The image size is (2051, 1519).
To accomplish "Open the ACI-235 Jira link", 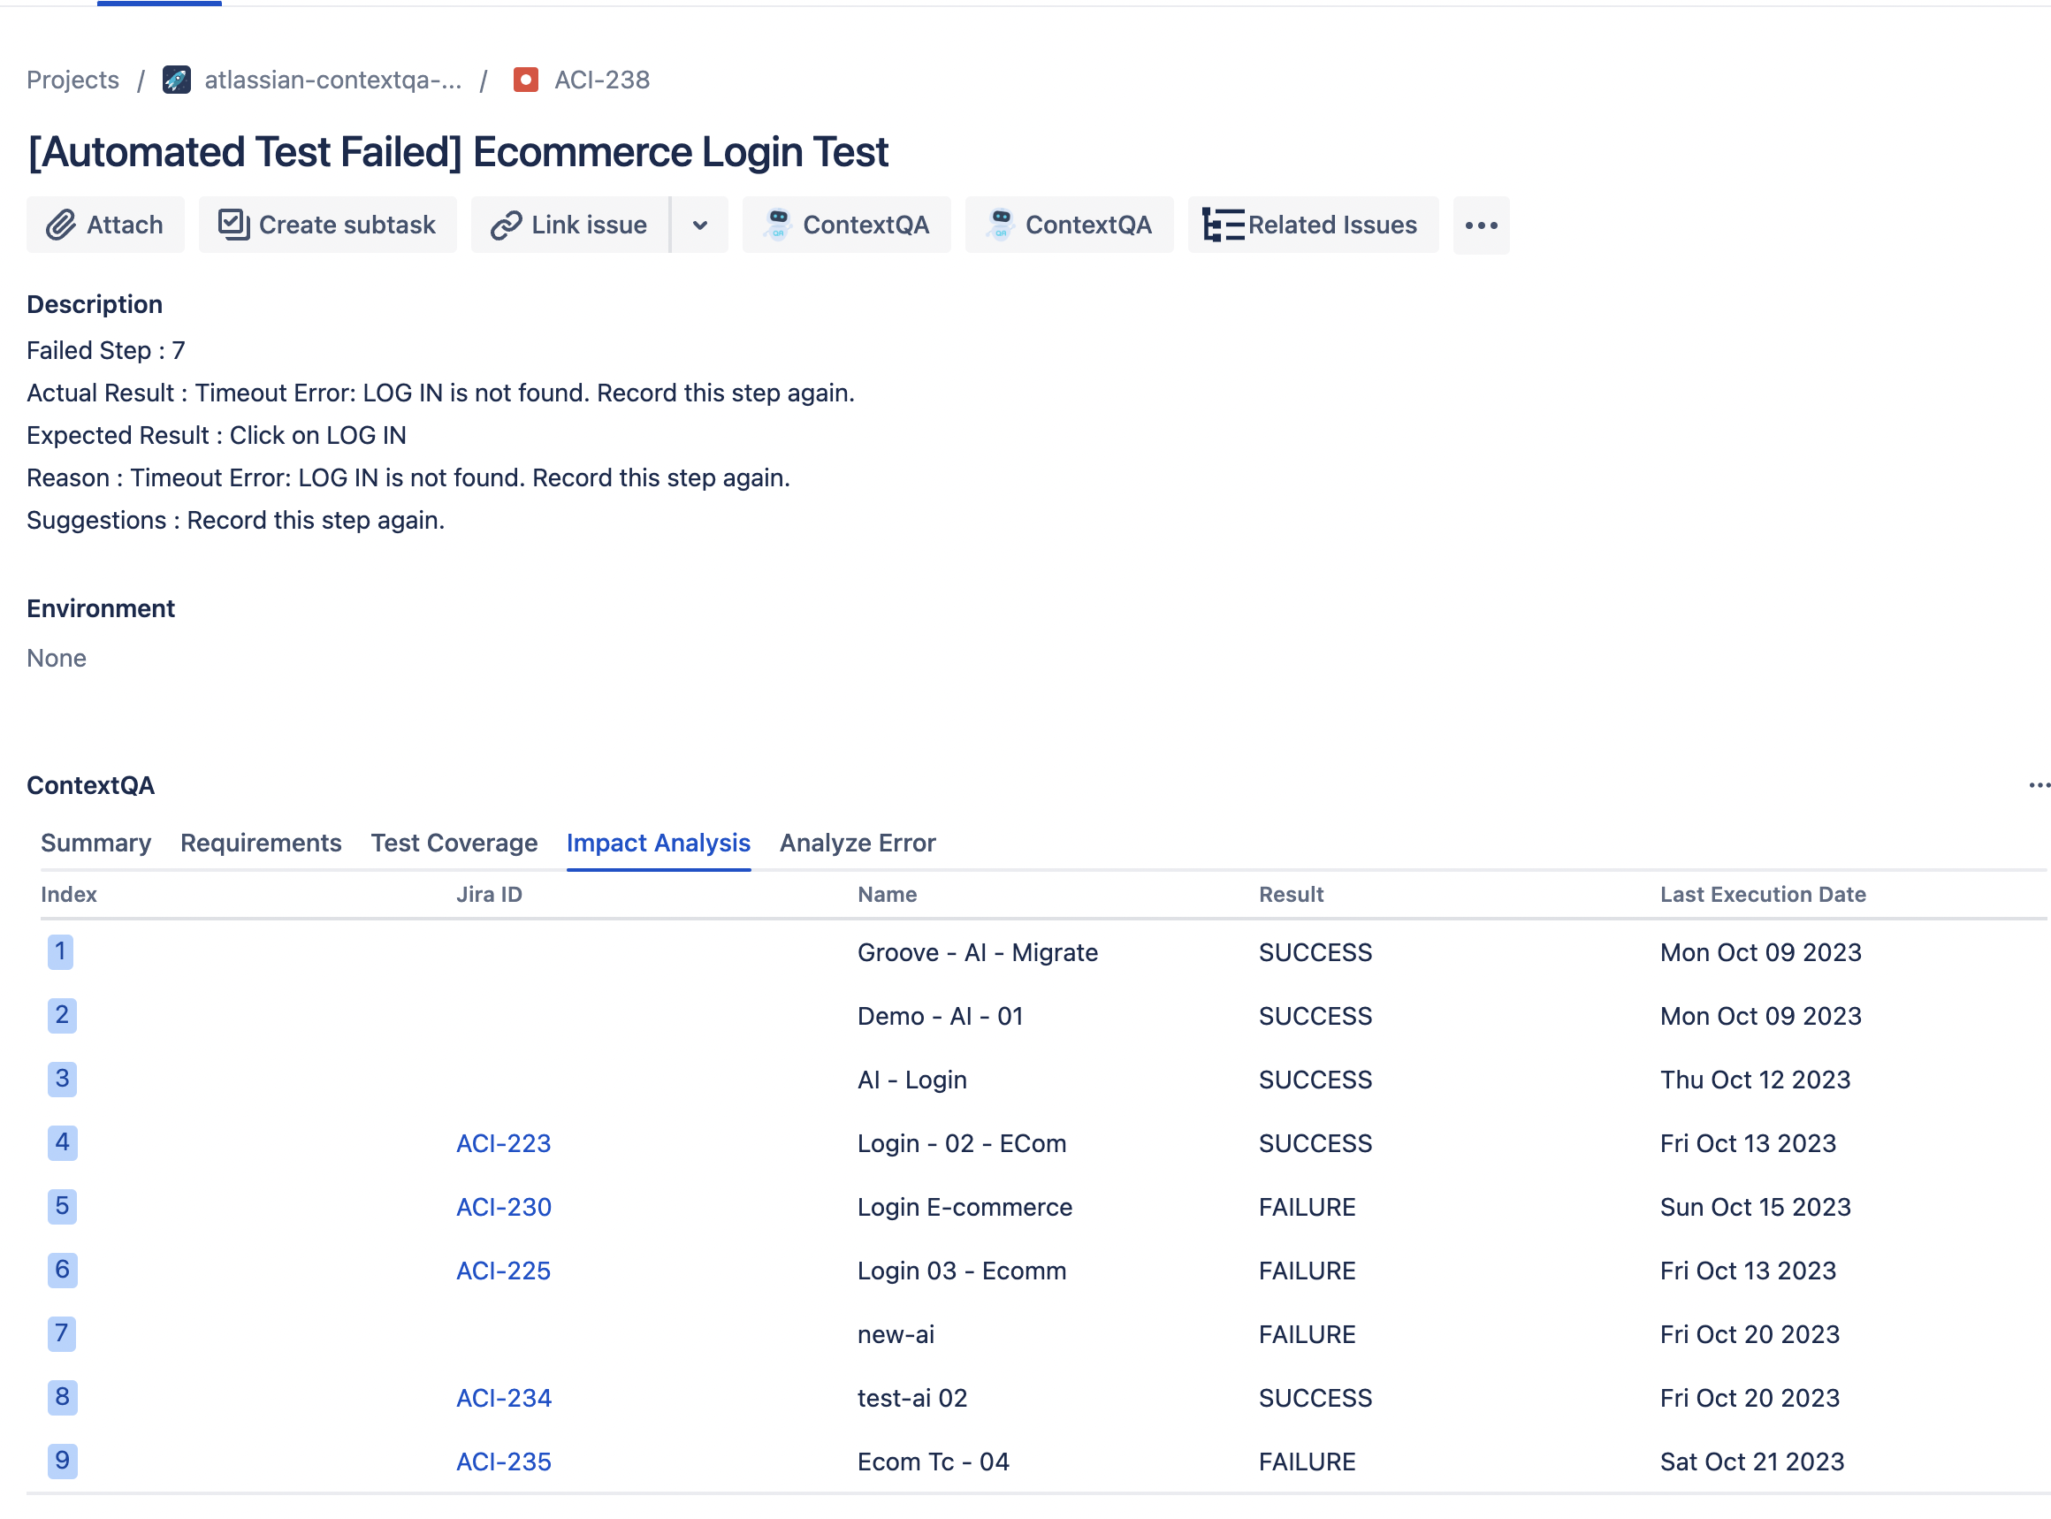I will [503, 1461].
